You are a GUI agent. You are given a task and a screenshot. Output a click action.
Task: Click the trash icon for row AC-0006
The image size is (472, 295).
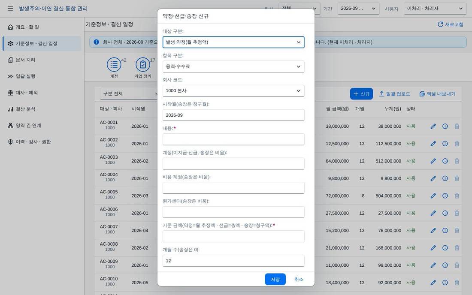point(457,213)
